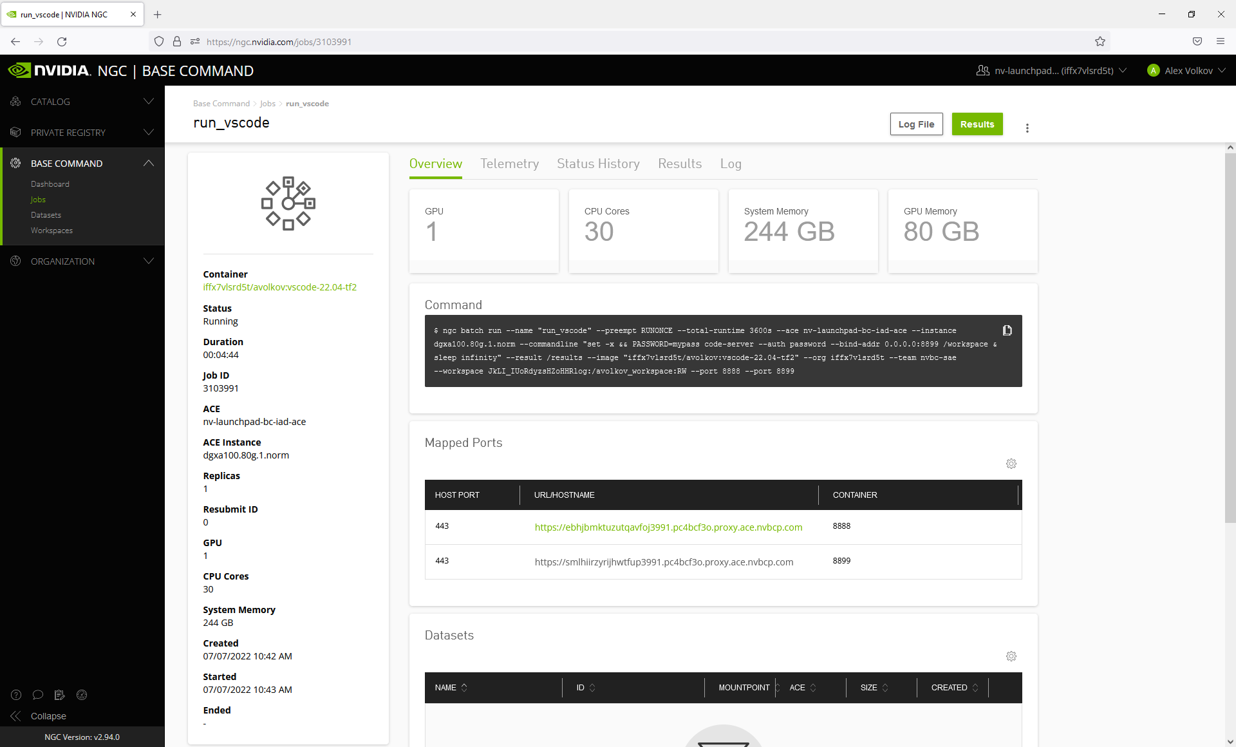Click the tracking protection shield icon

(159, 41)
